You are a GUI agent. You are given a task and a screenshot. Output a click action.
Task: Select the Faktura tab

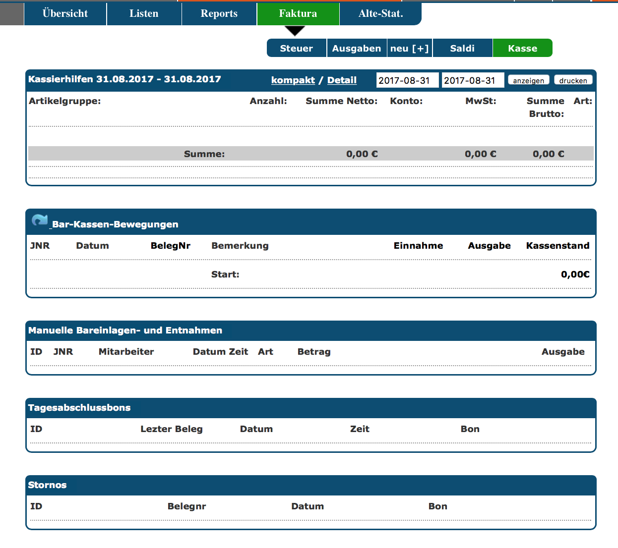click(298, 13)
